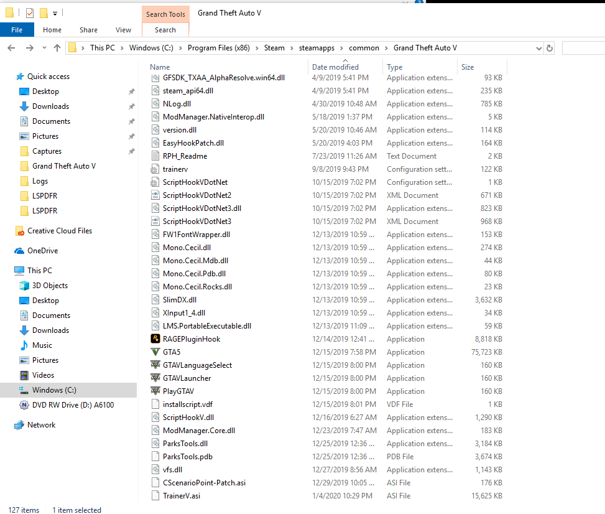
Task: Select the file steam_api64.dll
Action: point(188,91)
